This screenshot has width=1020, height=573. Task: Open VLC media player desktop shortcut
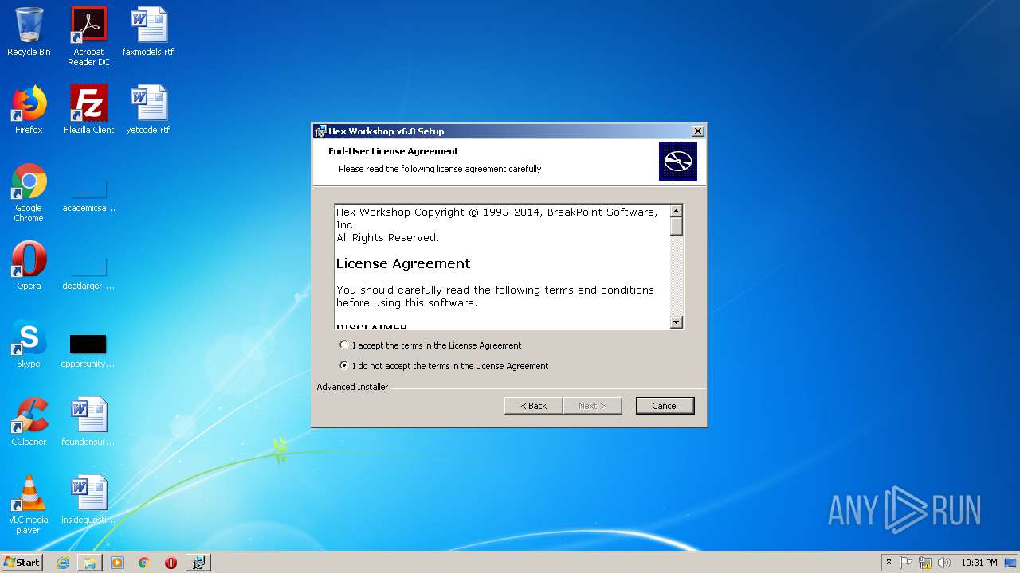tap(29, 505)
